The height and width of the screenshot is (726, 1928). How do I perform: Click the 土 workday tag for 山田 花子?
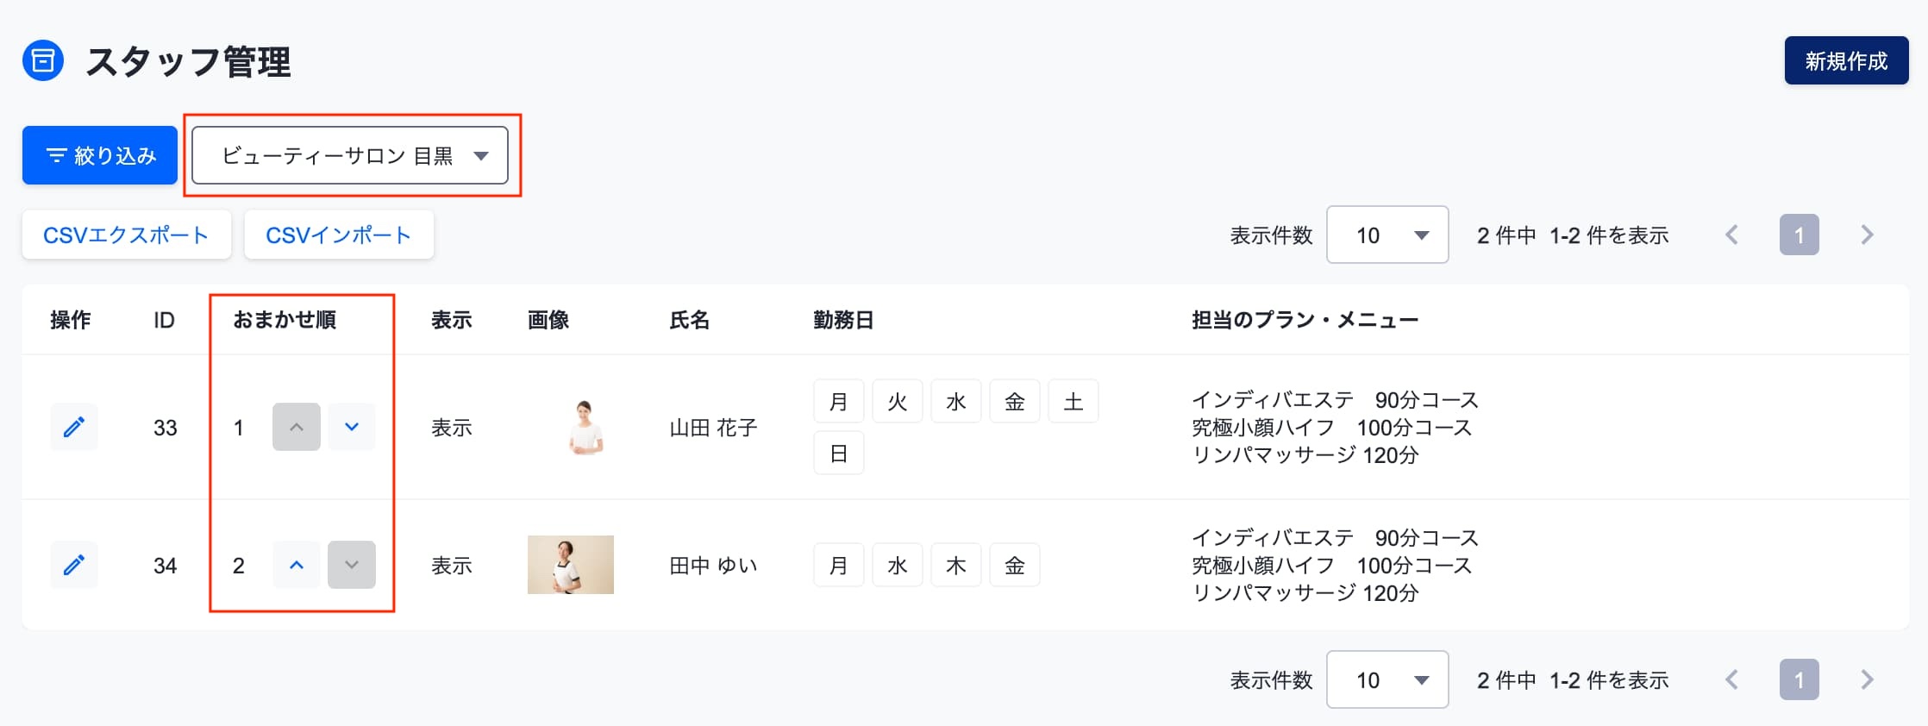click(x=1074, y=402)
